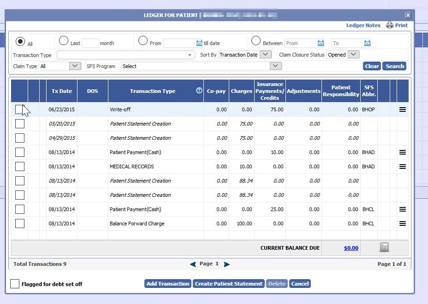Open actions menu on Balance Forward Charge row

[402, 224]
